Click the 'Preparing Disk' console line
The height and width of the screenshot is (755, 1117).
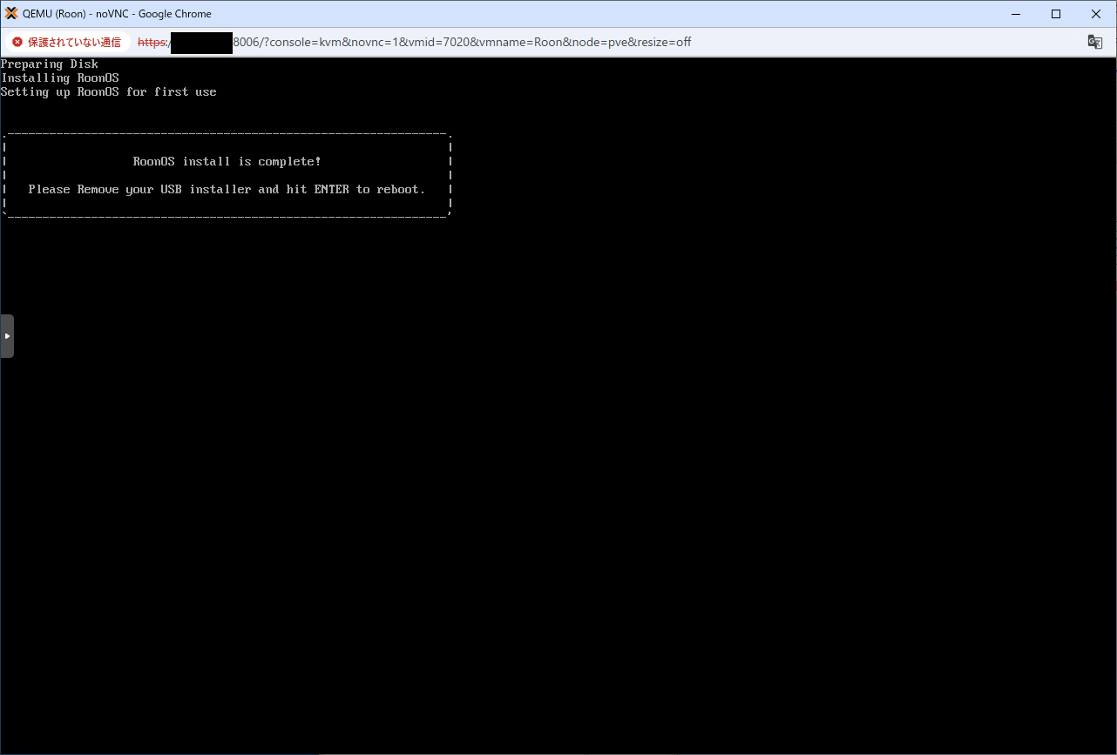50,64
